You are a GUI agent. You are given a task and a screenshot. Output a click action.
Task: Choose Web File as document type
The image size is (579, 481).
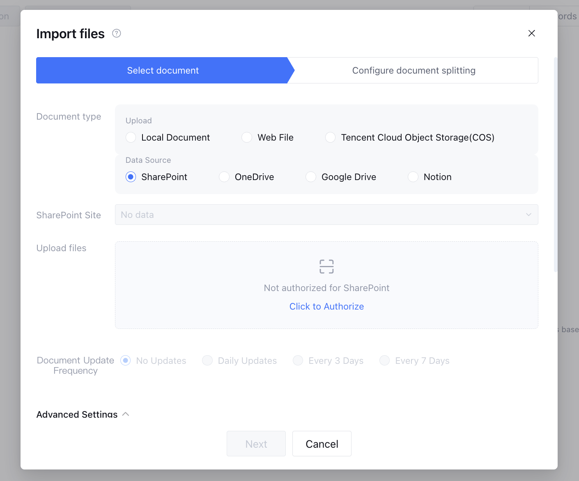pos(247,137)
